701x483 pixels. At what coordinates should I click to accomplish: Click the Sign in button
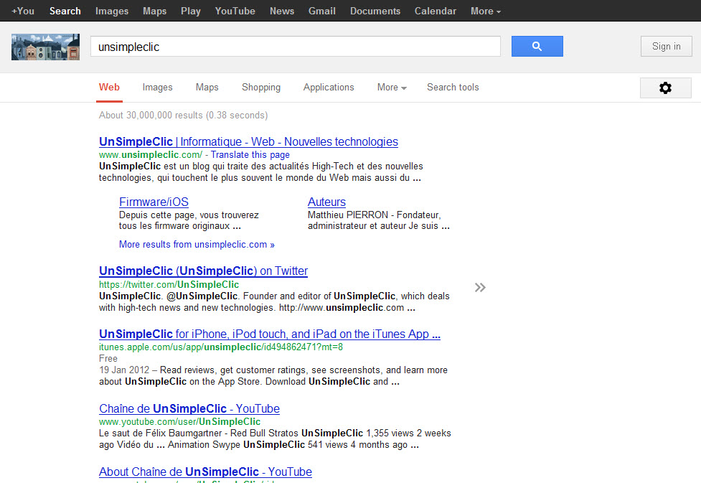coord(666,47)
